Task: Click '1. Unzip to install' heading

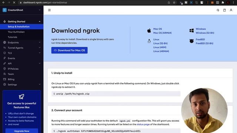Action: click(62, 73)
